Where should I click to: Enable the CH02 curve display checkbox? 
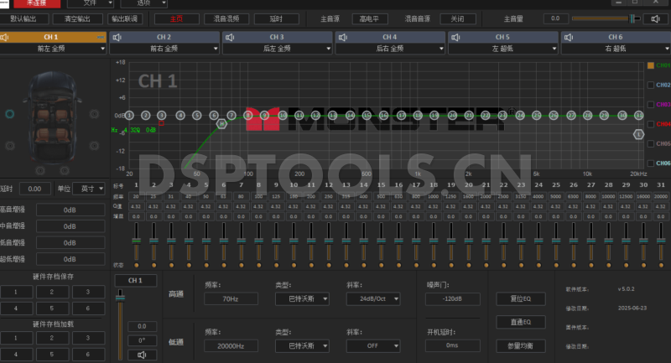point(651,85)
